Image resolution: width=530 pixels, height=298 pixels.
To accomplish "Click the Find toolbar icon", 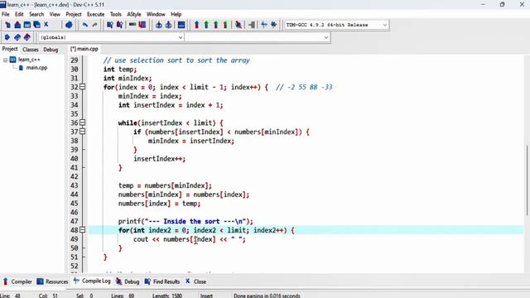I will (110, 25).
